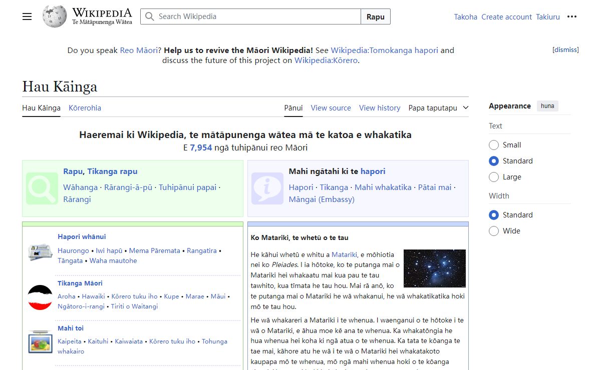Viewport: 601px width, 370px height.
Task: Open the Kaituhi link
Action: pyautogui.click(x=98, y=341)
